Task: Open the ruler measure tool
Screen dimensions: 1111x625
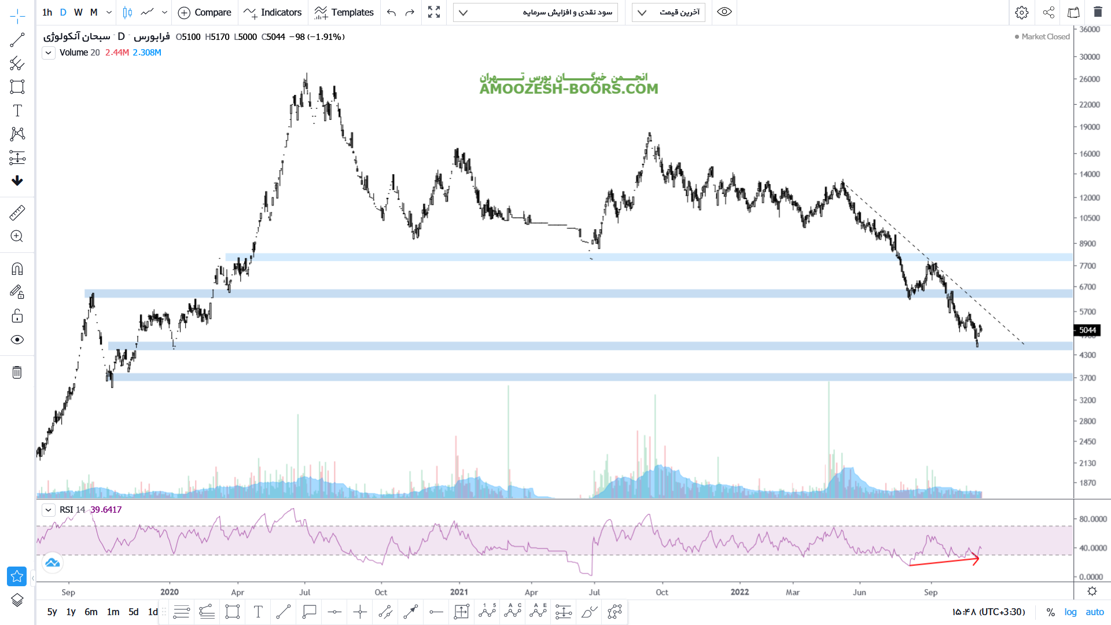Action: [17, 212]
